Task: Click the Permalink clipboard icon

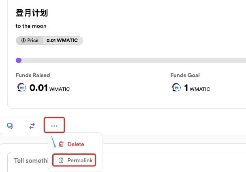Action: pyautogui.click(x=61, y=160)
